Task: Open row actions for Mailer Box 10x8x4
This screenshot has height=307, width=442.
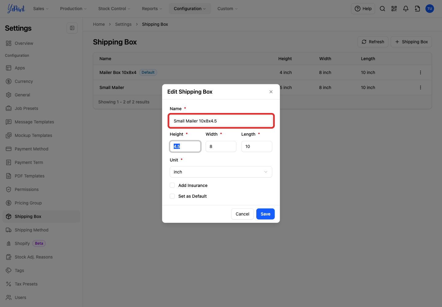Action: [421, 72]
